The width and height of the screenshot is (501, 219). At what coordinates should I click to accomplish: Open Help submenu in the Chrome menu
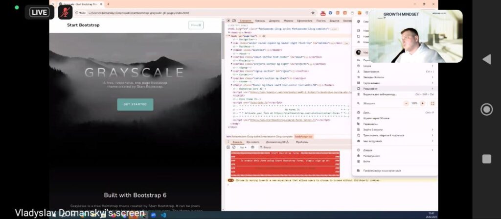tap(395, 150)
